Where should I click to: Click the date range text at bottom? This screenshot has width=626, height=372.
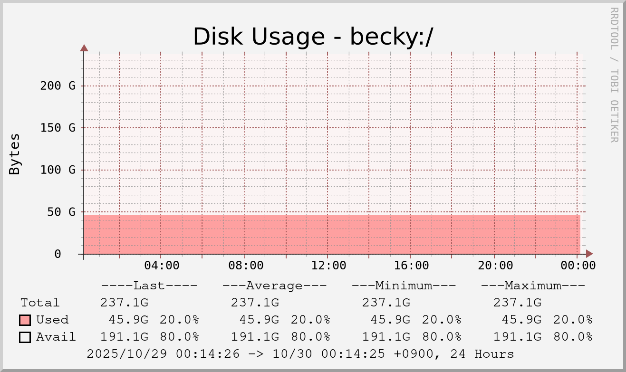tap(300, 354)
